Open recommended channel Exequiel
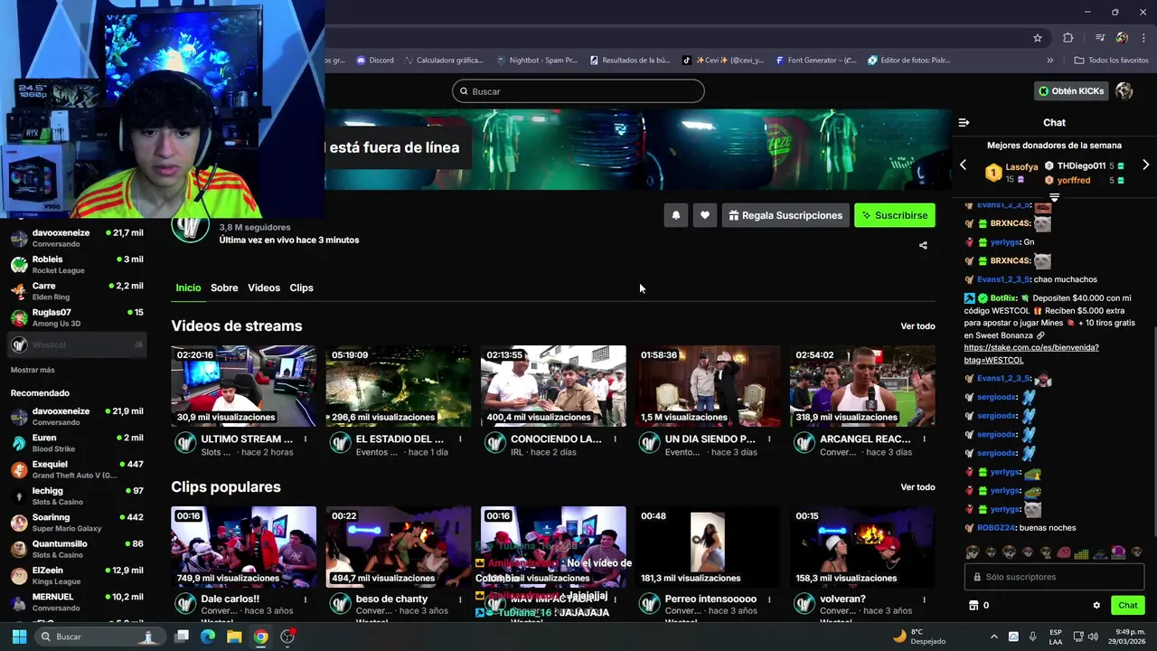 click(77, 469)
